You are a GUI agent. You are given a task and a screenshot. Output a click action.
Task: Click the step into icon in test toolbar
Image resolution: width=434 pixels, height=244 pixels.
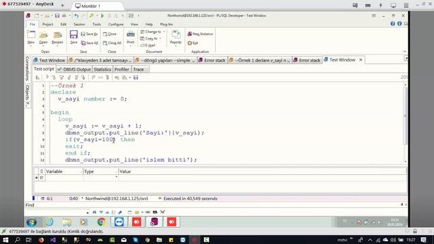[x=54, y=77]
